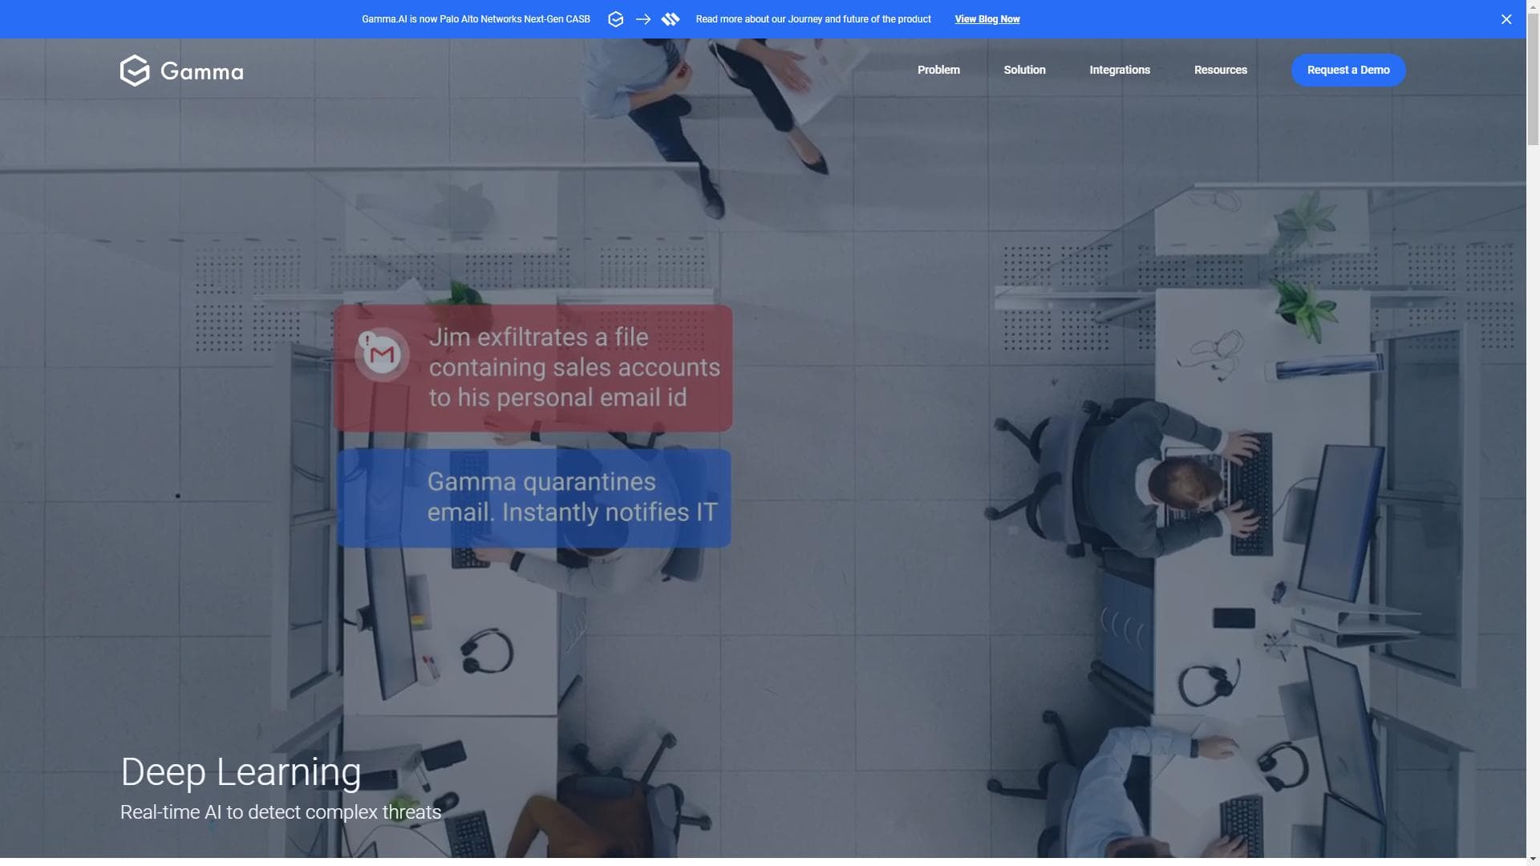The width and height of the screenshot is (1540, 866).
Task: Click the Gamma wordmark text in header
Action: coord(201,71)
